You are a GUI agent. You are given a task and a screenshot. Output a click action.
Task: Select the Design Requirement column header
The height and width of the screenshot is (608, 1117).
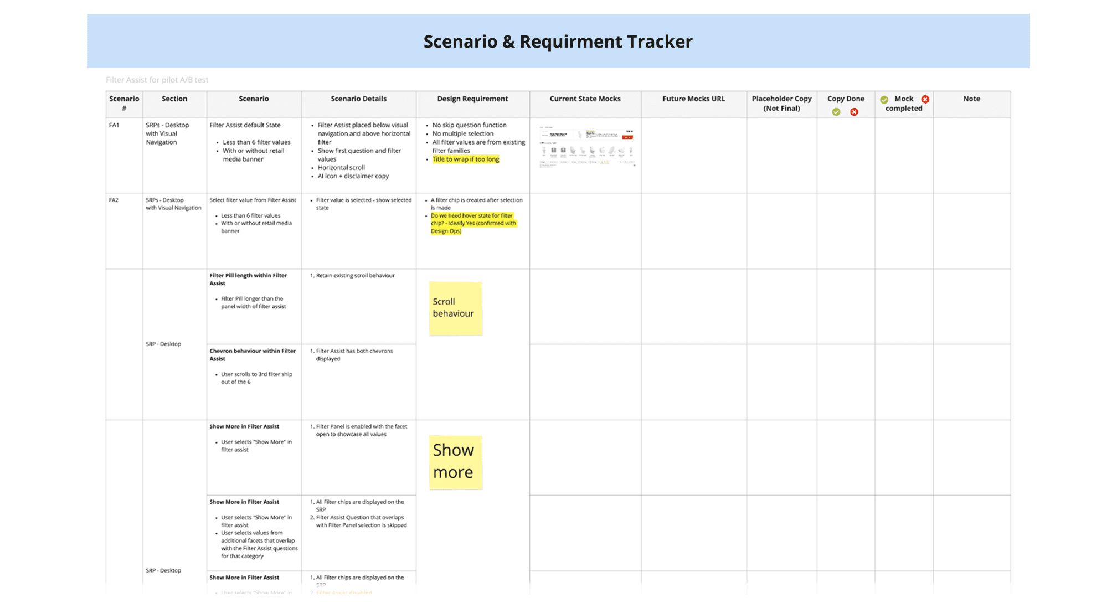472,99
